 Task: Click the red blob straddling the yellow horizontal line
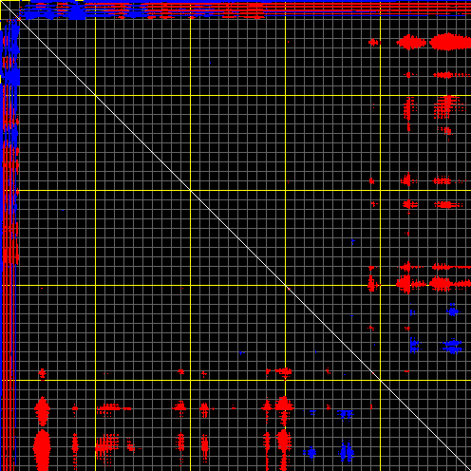(372, 283)
